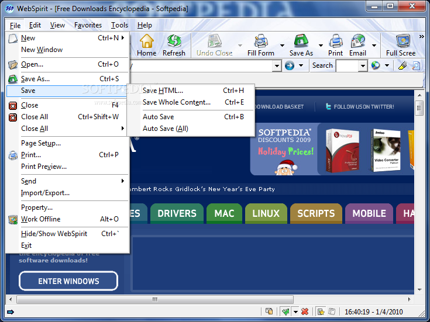Open the MAC category tab
The width and height of the screenshot is (430, 322).
[x=224, y=213]
